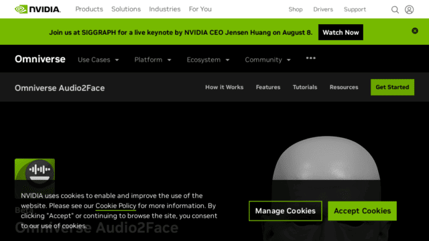Expand the Platform dropdown
The width and height of the screenshot is (429, 241).
pos(153,60)
